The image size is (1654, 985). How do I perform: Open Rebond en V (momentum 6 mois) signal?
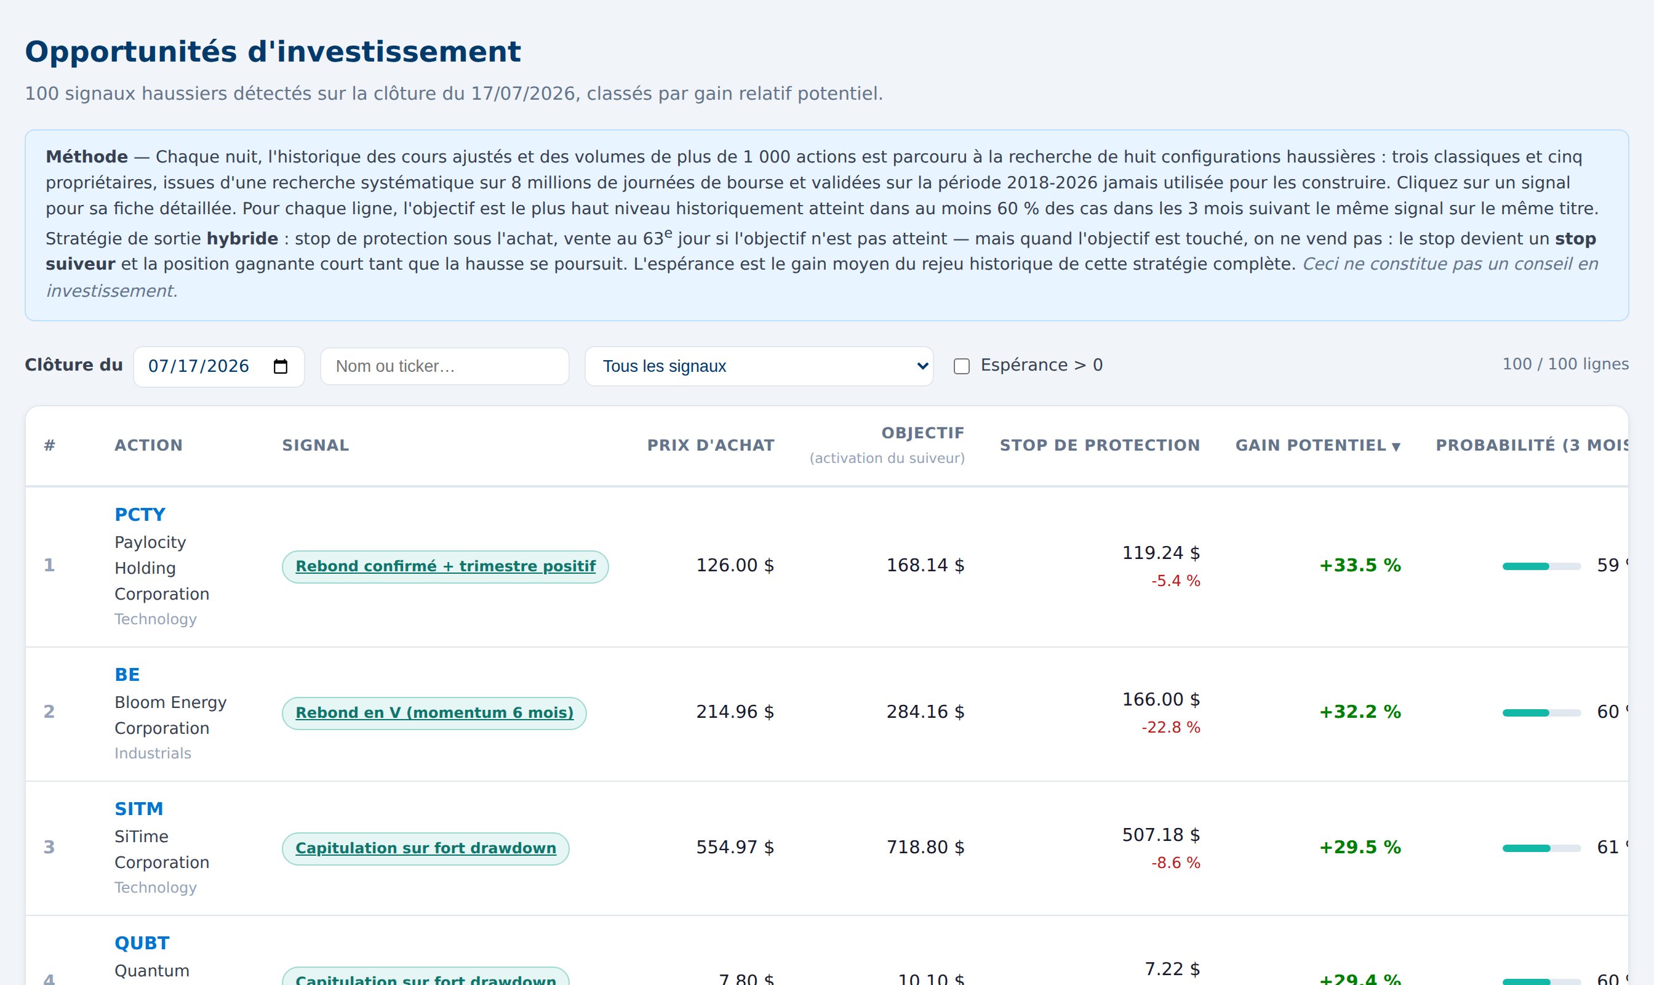(x=434, y=713)
